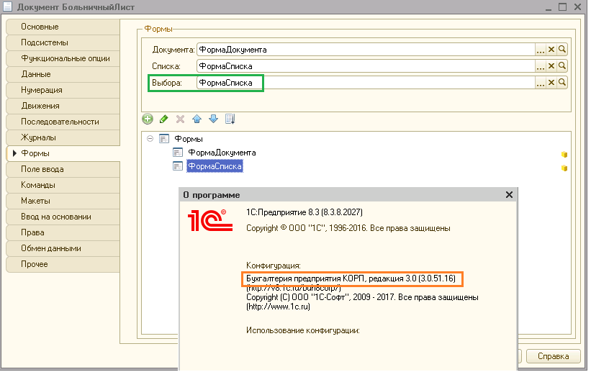Open the Журналы tab
This screenshot has width=591, height=390.
pos(63,137)
